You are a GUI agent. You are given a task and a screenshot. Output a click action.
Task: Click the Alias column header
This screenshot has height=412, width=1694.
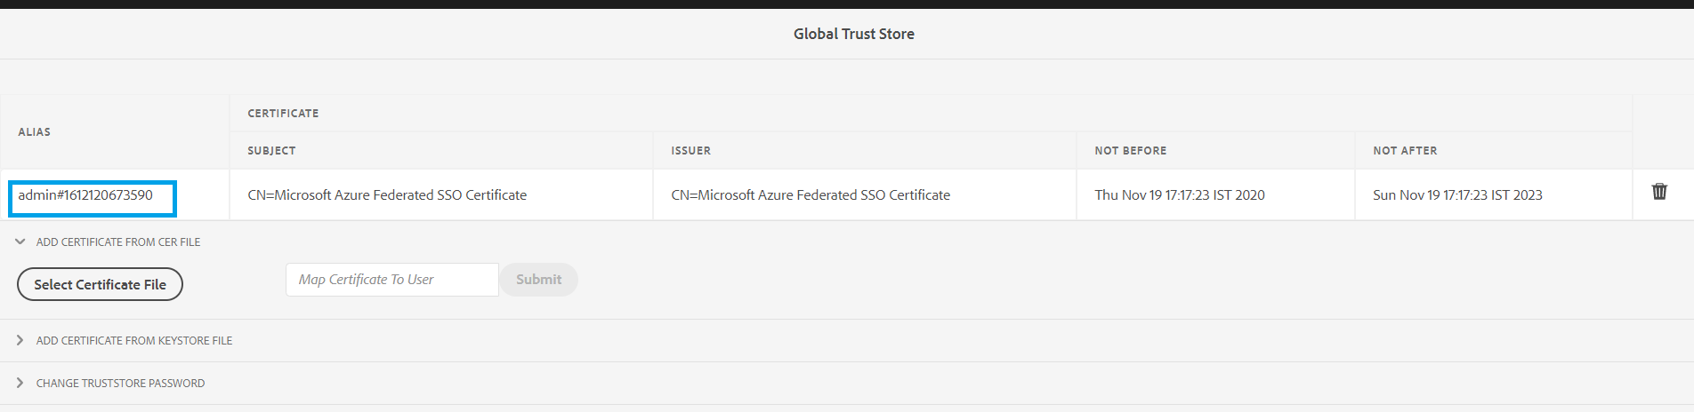(x=35, y=132)
